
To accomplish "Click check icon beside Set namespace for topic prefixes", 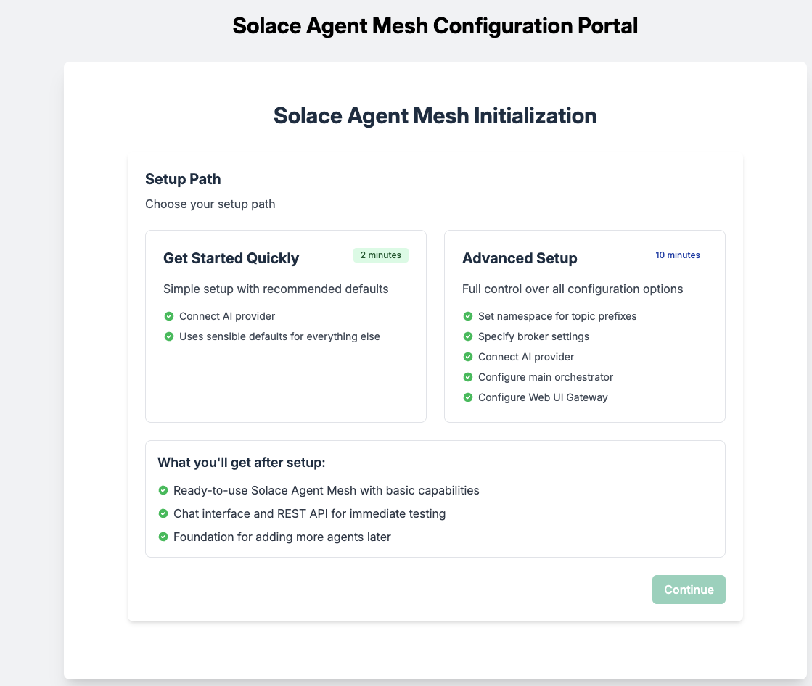I will tap(467, 316).
